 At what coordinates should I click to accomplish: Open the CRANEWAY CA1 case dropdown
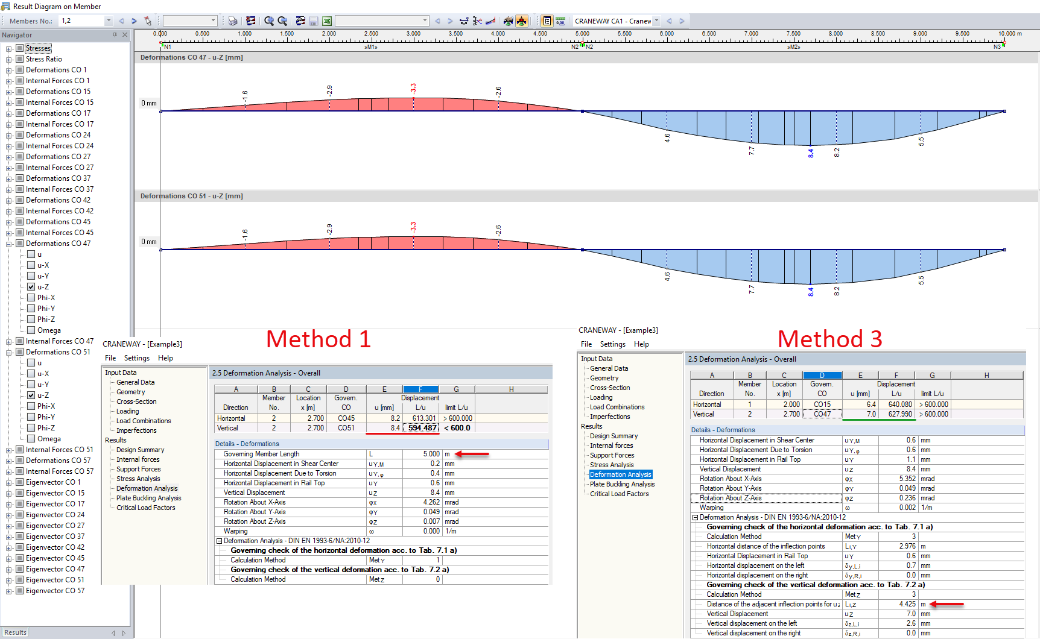click(656, 20)
